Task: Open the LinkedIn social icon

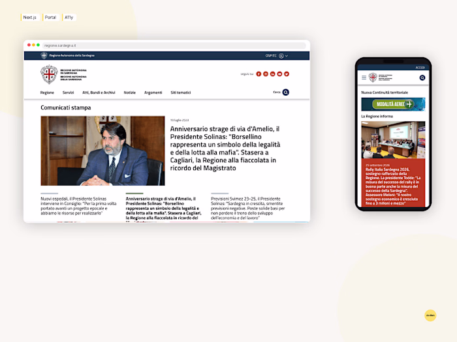Action: [x=272, y=74]
